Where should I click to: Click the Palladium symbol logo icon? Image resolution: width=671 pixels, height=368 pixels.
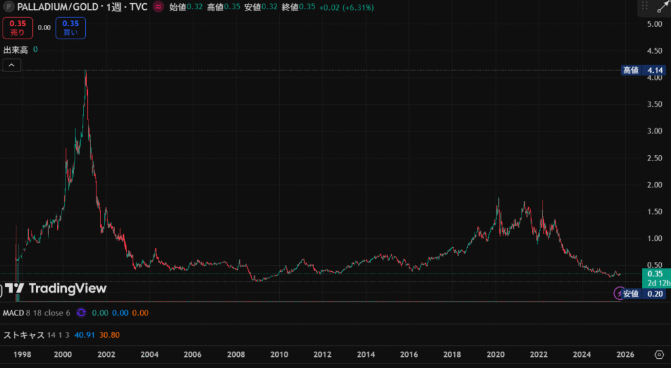pos(9,7)
